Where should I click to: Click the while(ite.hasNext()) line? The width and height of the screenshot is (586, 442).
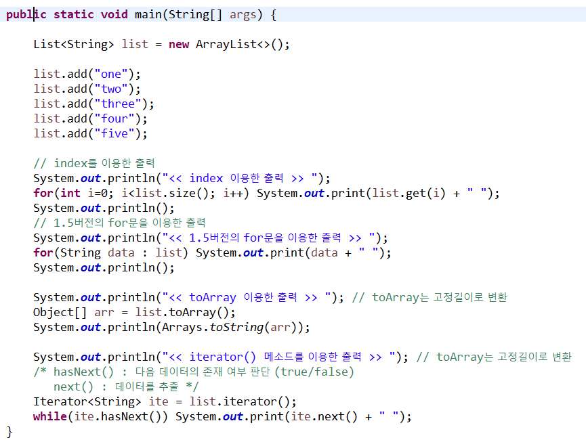(x=222, y=416)
